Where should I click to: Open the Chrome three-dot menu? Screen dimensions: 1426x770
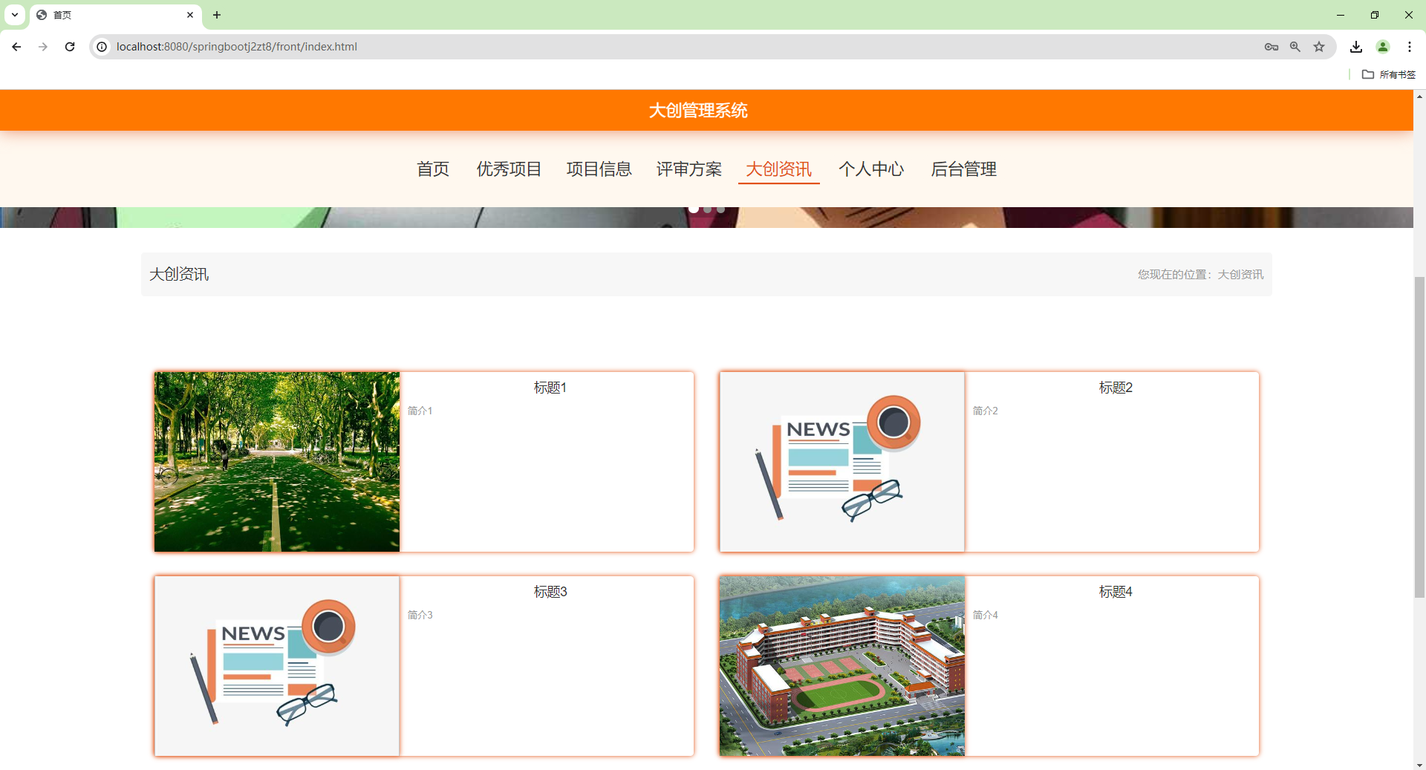(x=1410, y=46)
